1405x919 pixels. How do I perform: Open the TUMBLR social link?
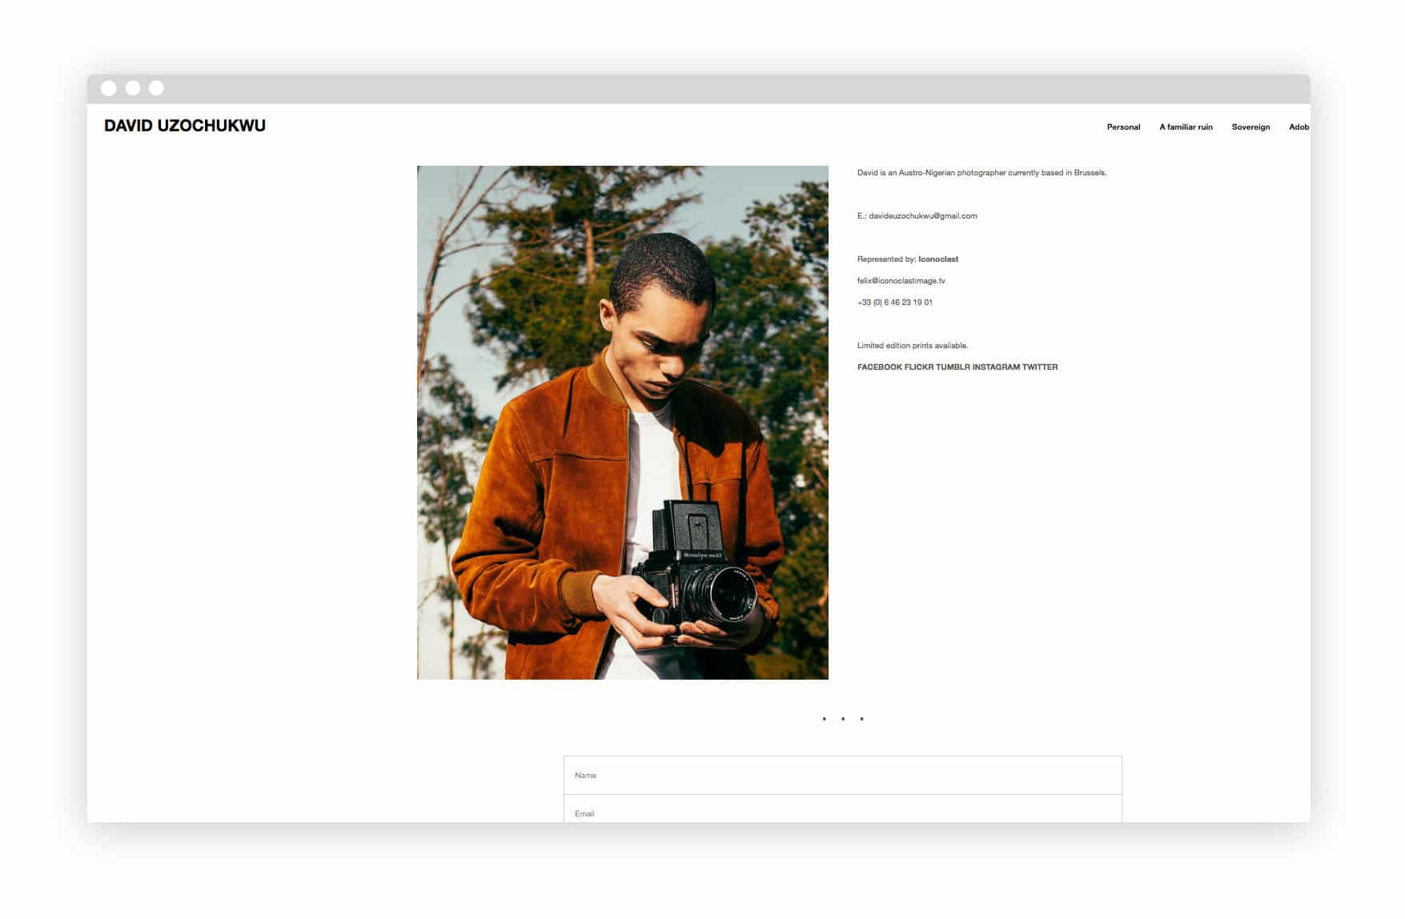(x=953, y=367)
